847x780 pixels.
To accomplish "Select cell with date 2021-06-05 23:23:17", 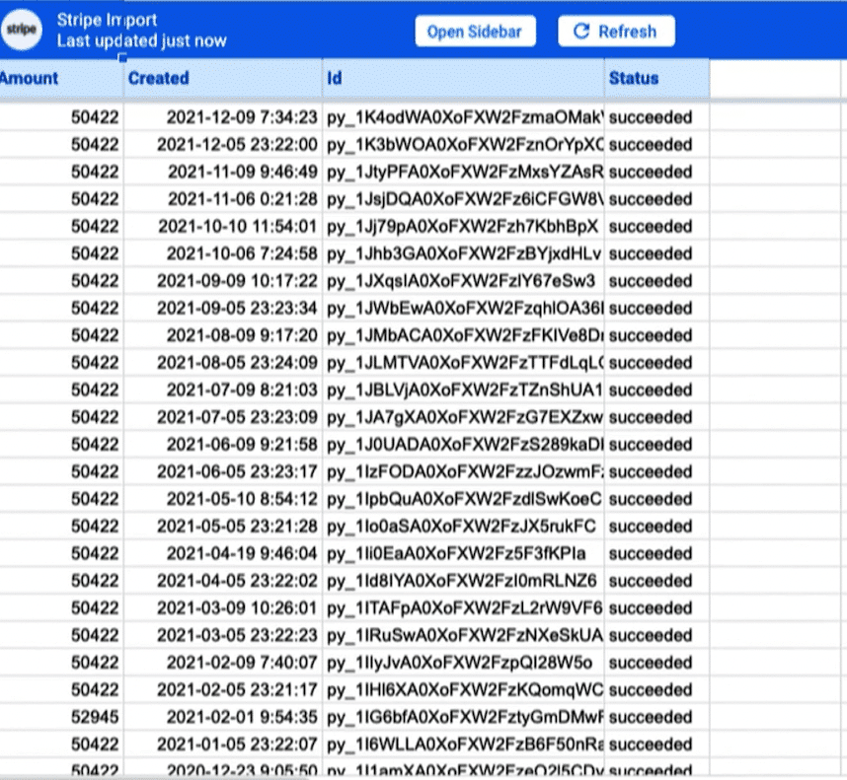I will [222, 471].
